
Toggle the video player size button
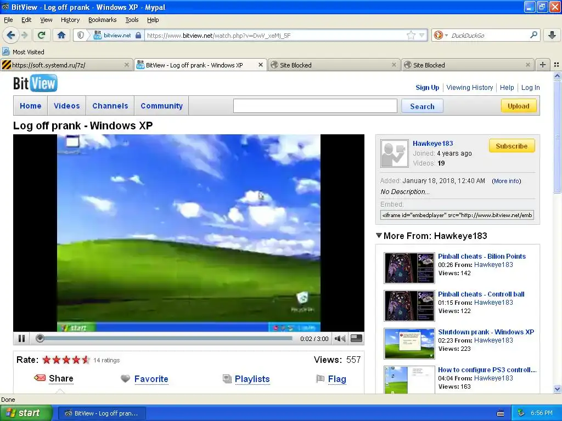click(x=356, y=338)
